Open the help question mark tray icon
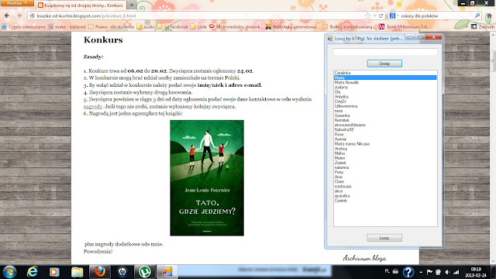 408,272
